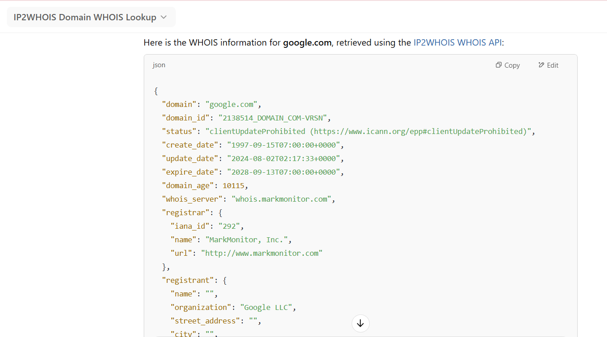
Task: Click the "MarkMonitor, Inc." name value
Action: 246,240
